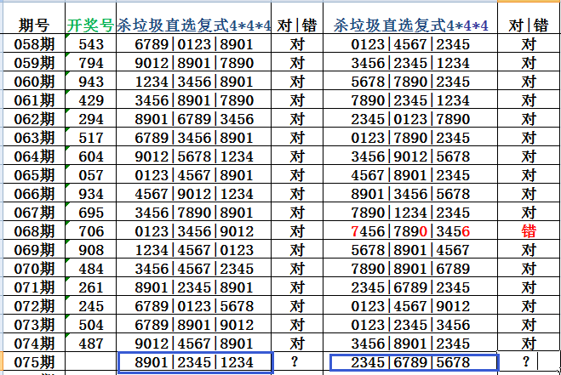Viewport: 561px width, 375px height.
Task: Click winning number 908
Action: [90, 249]
